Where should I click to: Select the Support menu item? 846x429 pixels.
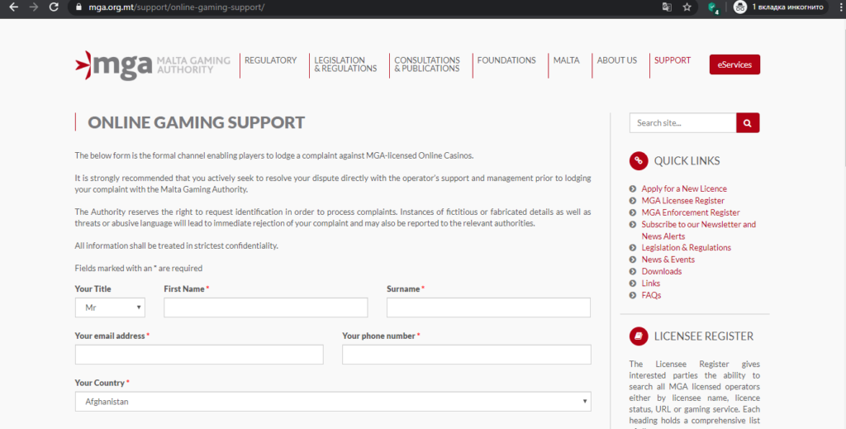(x=672, y=60)
